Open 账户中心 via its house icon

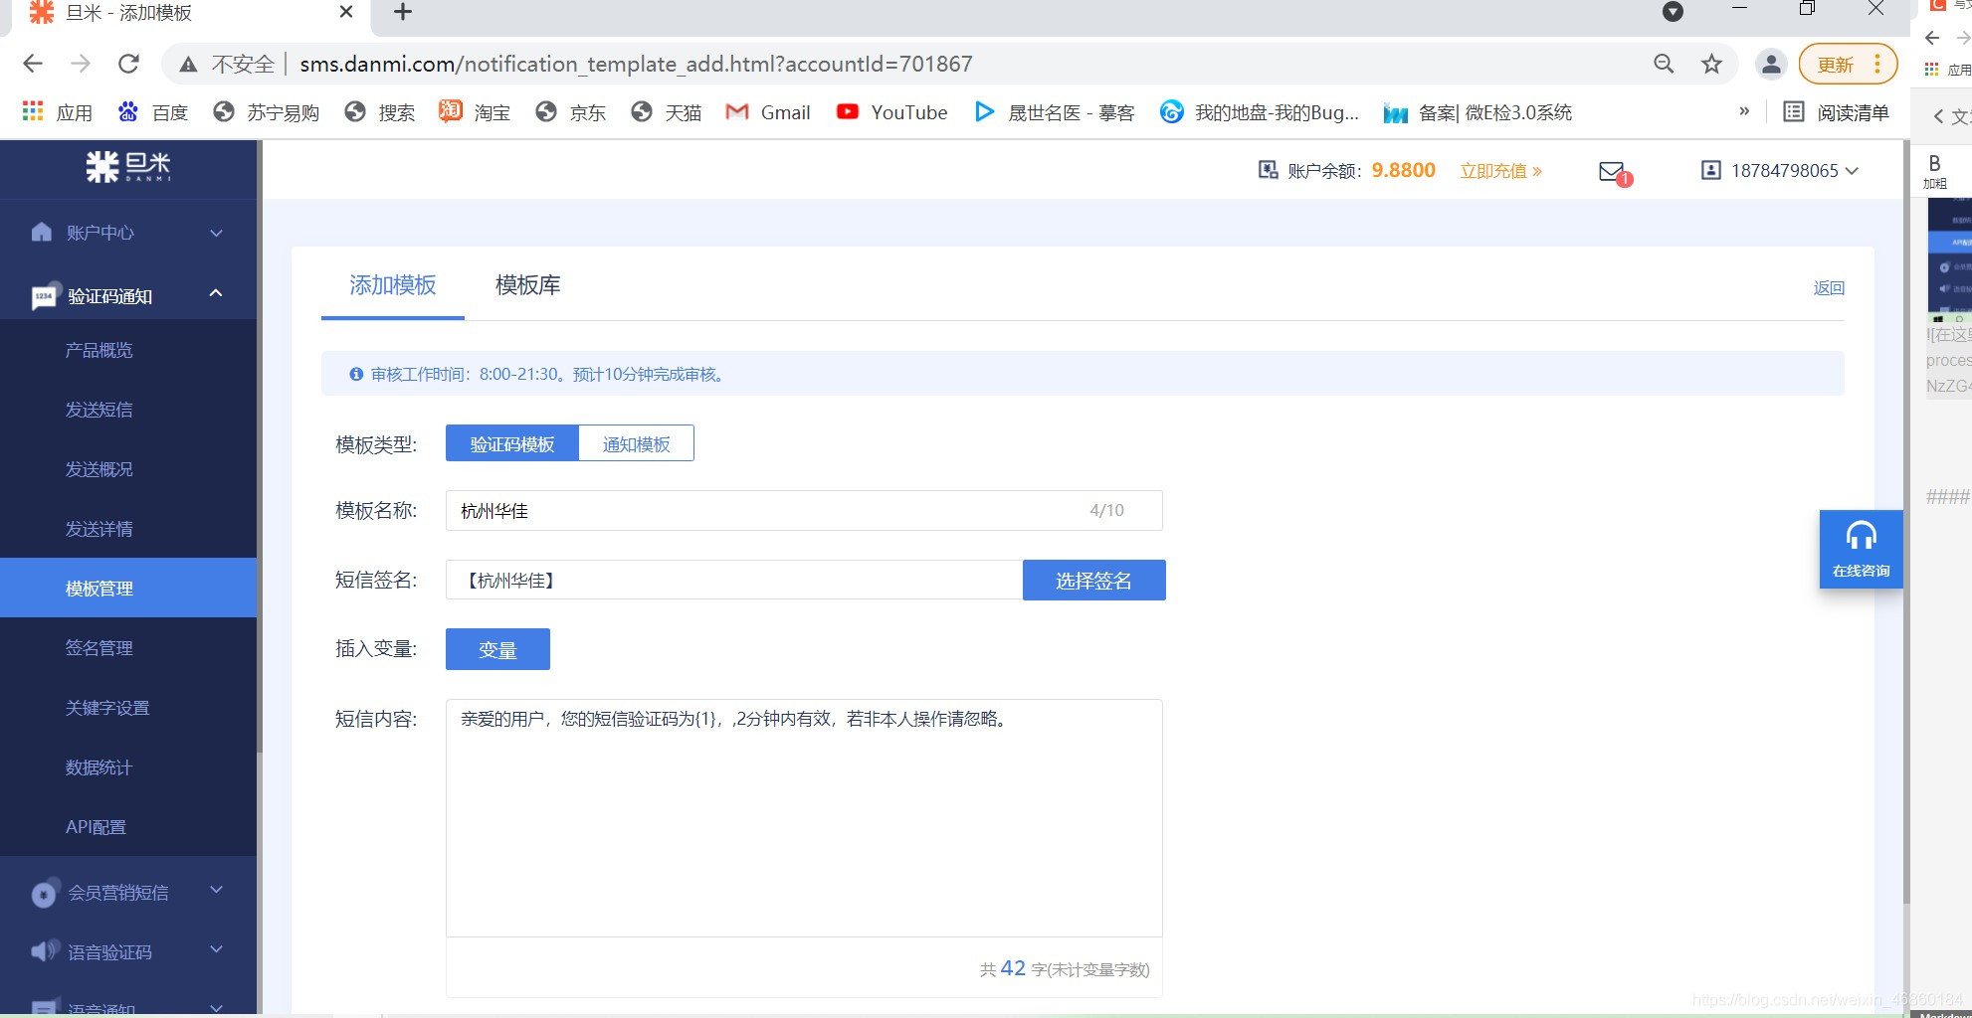coord(40,232)
